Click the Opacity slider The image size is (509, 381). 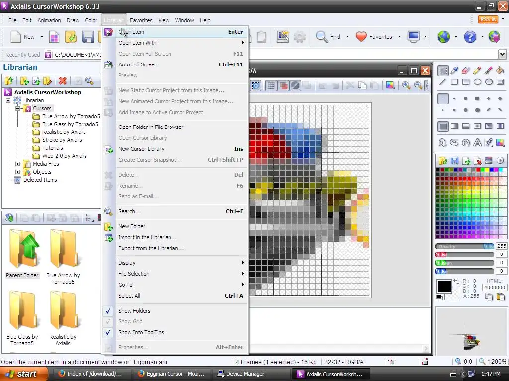[465, 246]
